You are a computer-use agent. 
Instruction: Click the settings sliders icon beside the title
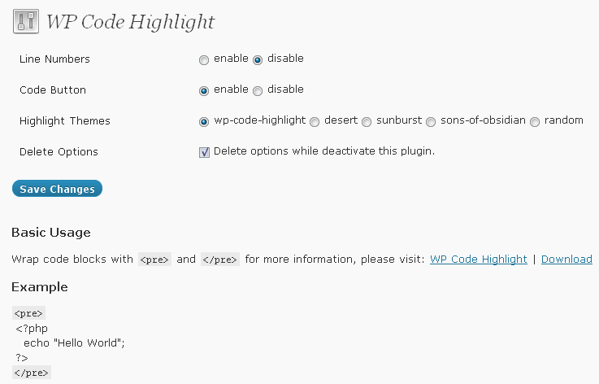point(26,21)
